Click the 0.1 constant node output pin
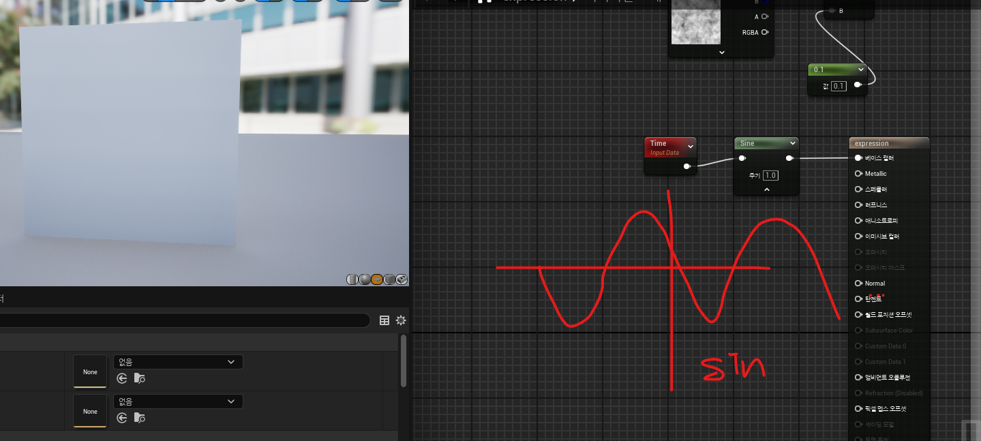 point(858,85)
